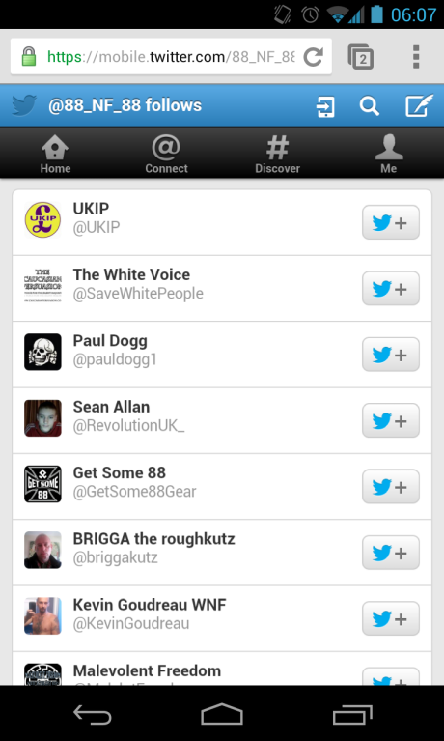Tap the Android home navigation button
Viewport: 444px width, 741px height.
click(222, 714)
